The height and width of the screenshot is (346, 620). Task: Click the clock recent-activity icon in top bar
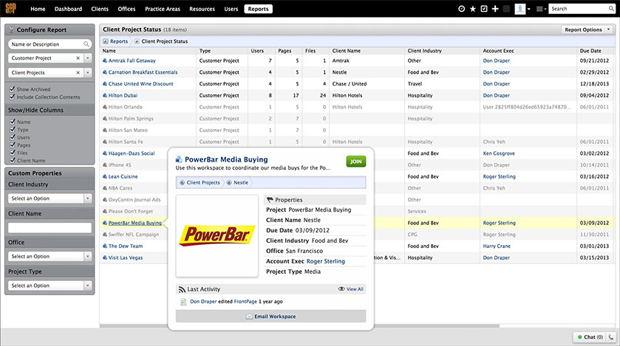462,9
